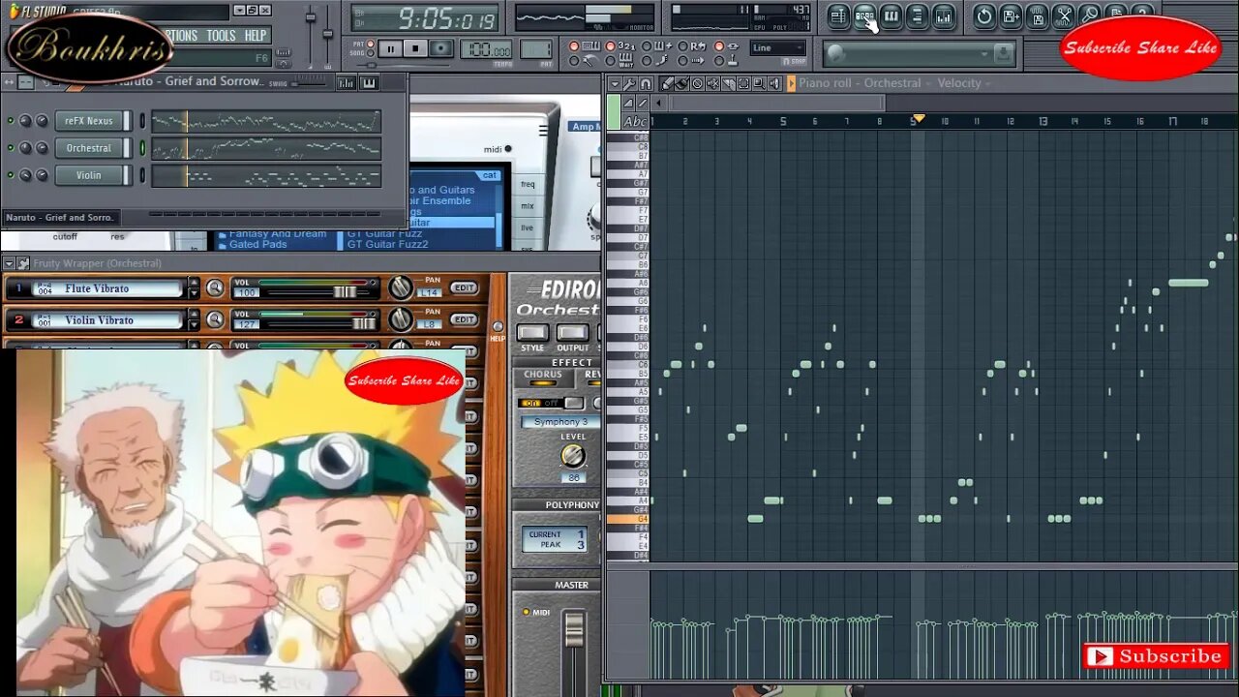Select the draw pencil tool in piano roll
Viewport: 1239px width, 697px height.
(x=668, y=83)
